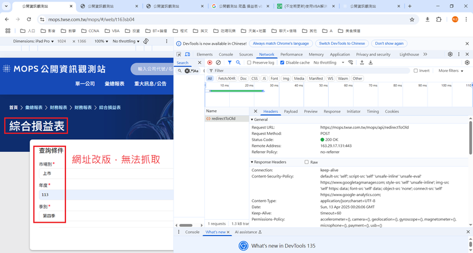The width and height of the screenshot is (473, 253).
Task: Switch to the Console panel tab
Action: coord(226,54)
